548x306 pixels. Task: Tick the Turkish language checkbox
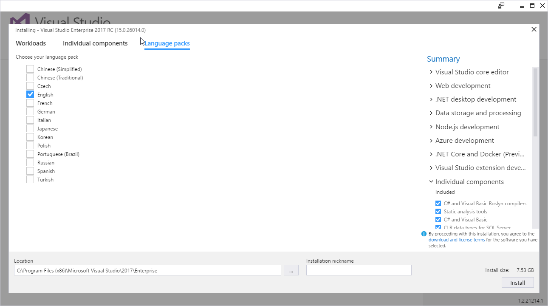(30, 179)
